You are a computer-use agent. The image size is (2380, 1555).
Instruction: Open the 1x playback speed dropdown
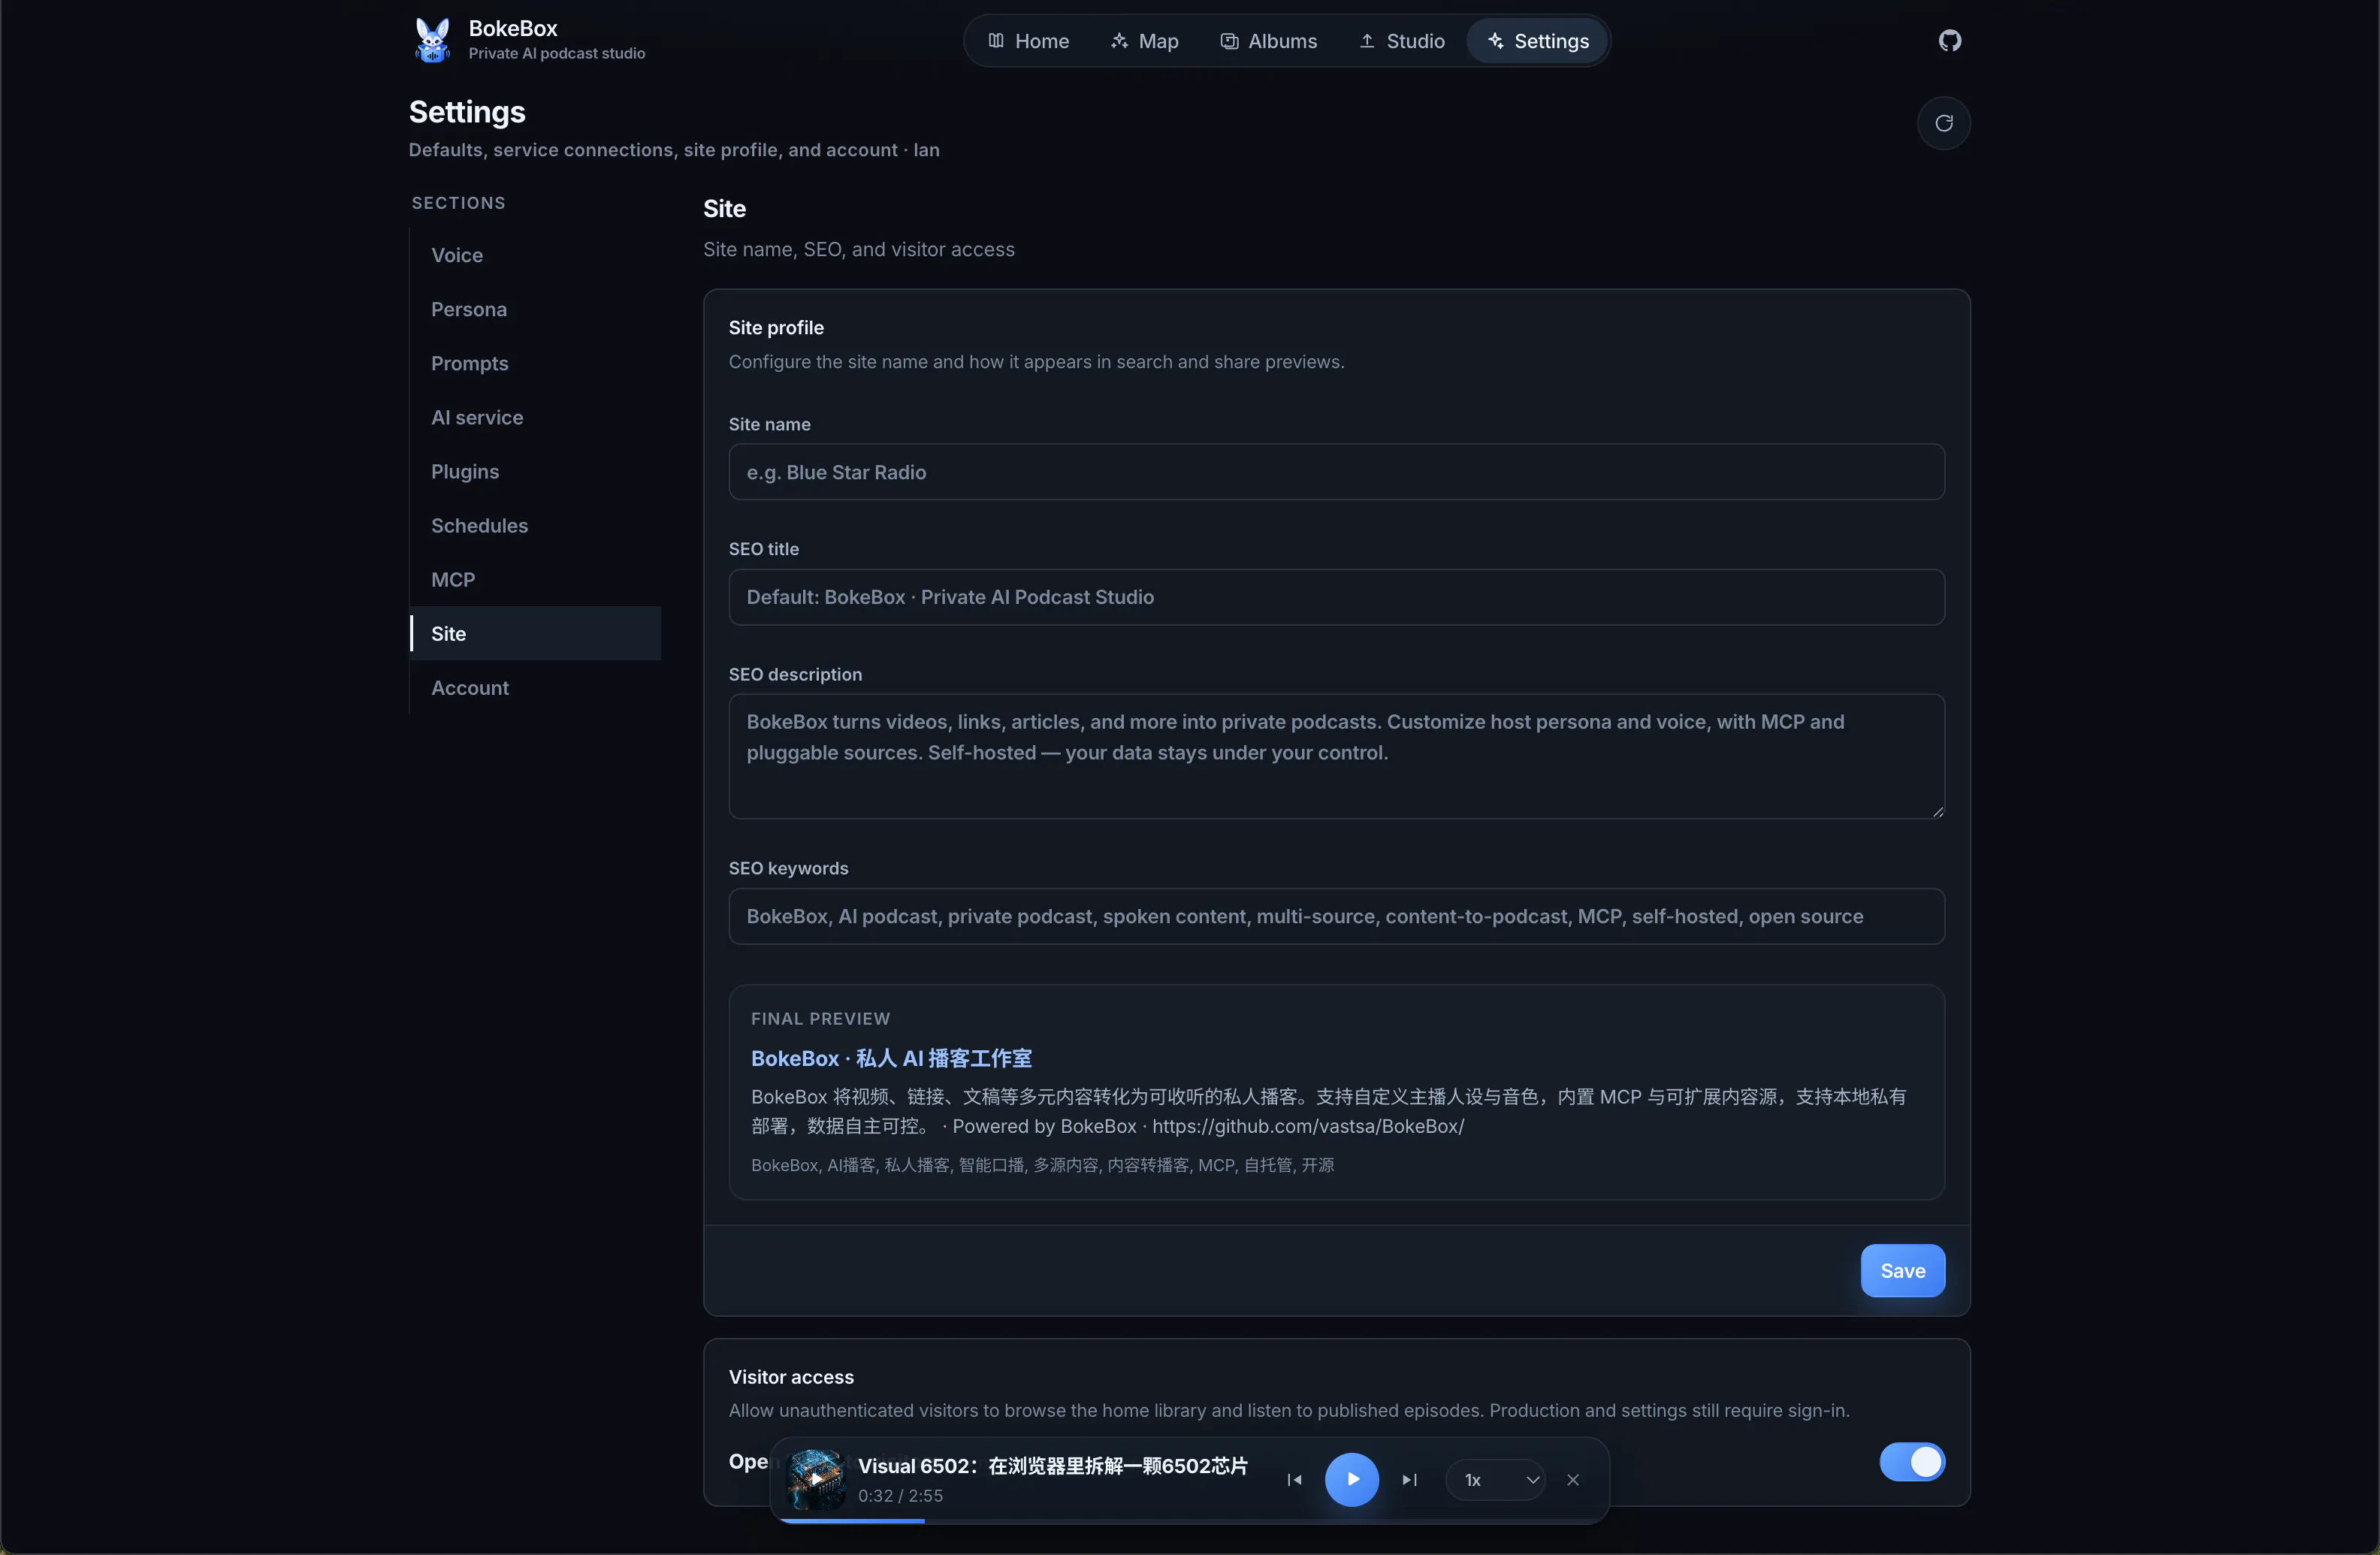pos(1496,1480)
